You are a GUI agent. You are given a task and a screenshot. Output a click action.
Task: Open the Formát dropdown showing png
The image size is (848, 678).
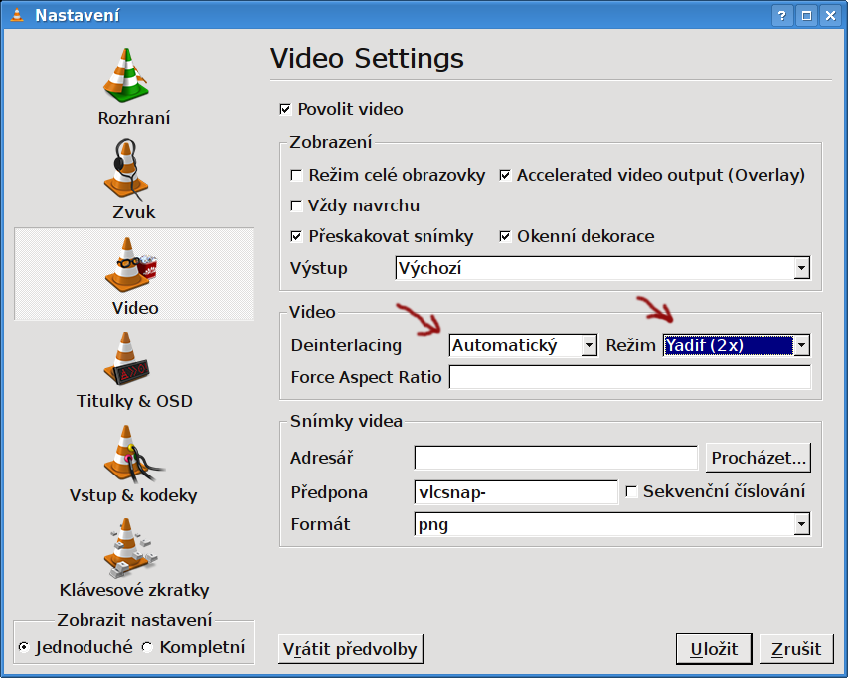[612, 524]
